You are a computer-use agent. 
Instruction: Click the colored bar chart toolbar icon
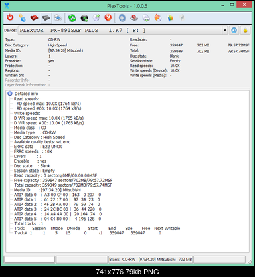click(170, 18)
